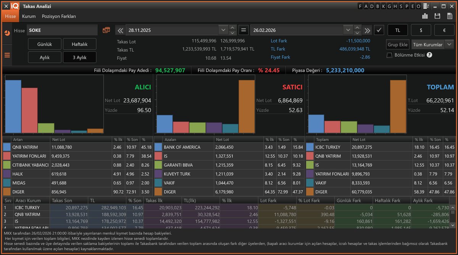The image size is (458, 255).
Task: Click the D shortcut letter button
Action: click(x=372, y=6)
